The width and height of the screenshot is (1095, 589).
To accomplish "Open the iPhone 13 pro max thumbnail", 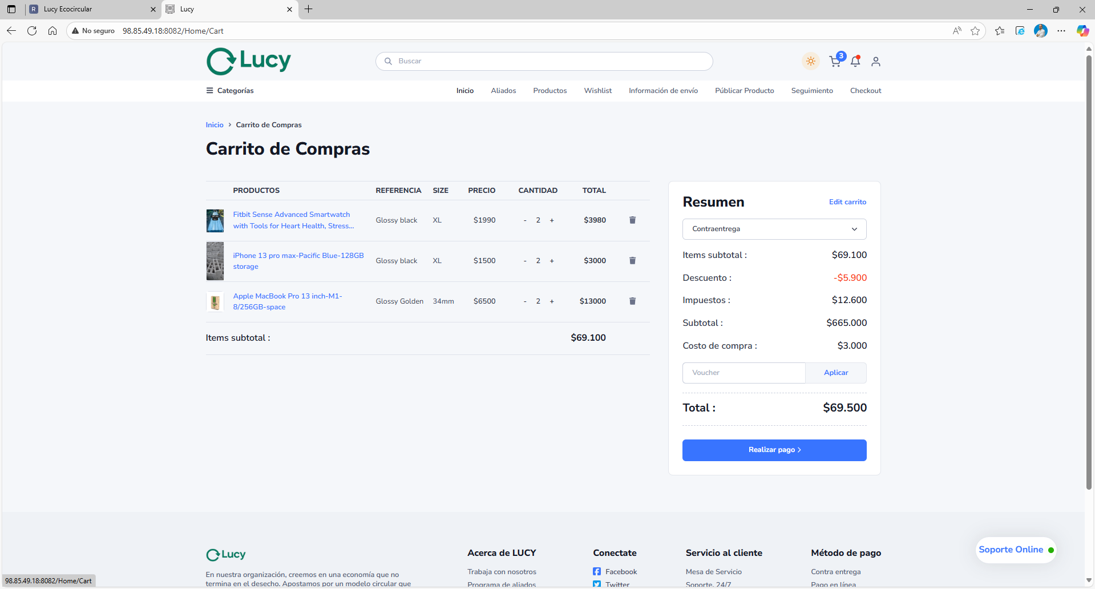I will [x=215, y=261].
